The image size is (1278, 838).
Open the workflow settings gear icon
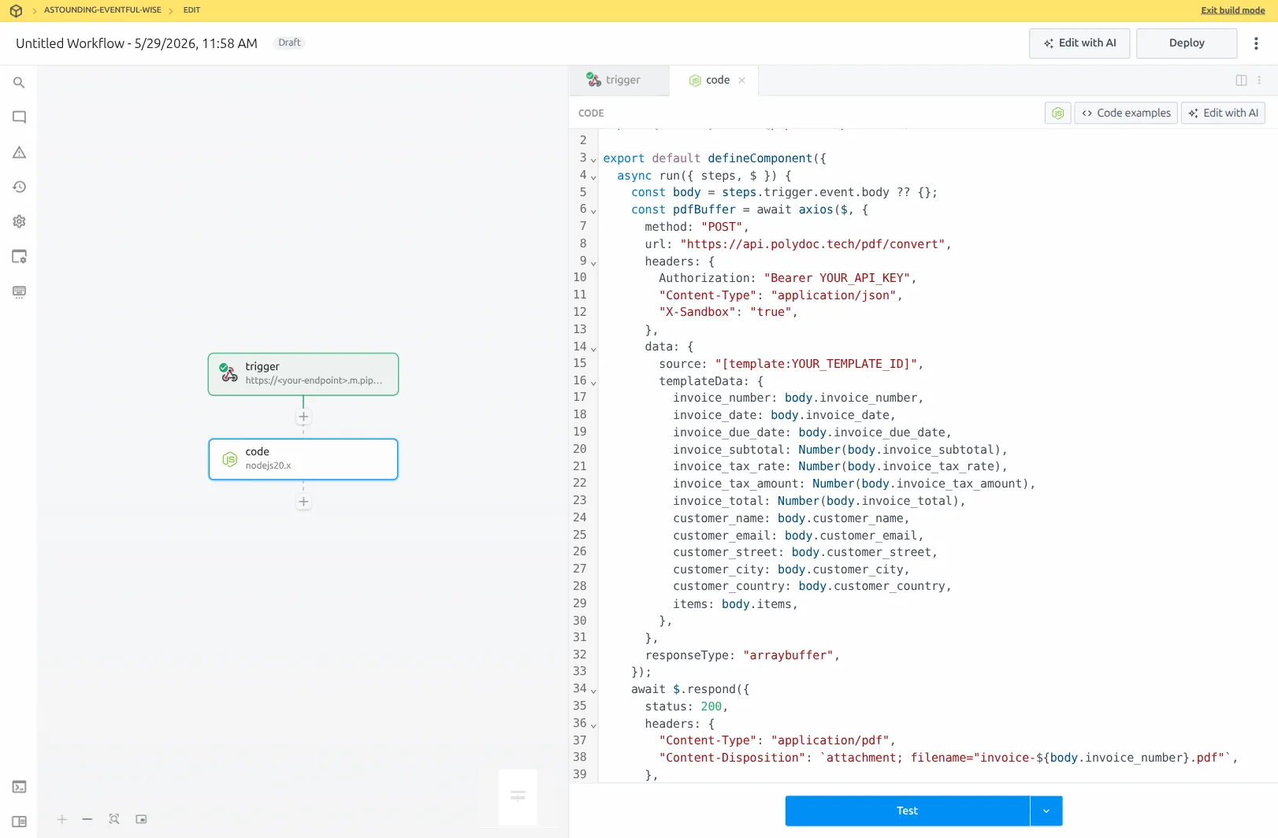click(19, 221)
